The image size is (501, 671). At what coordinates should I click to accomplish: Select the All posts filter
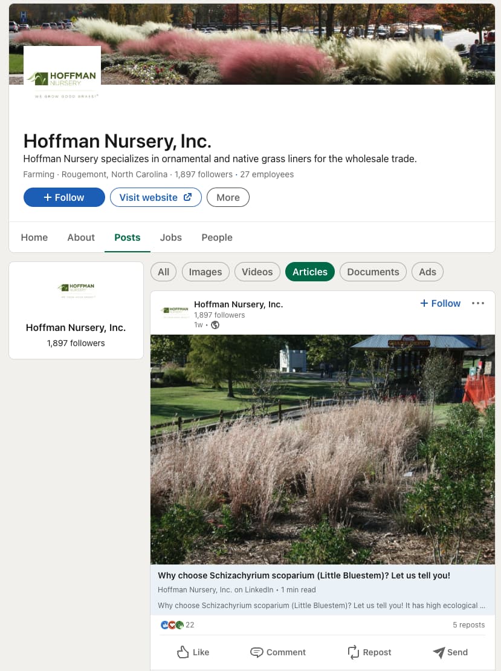coord(163,272)
